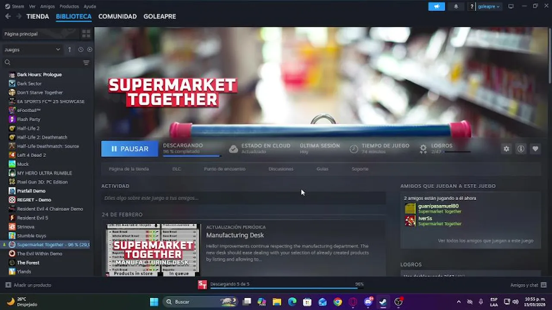Open the Guías link
This screenshot has width=552, height=310.
[x=322, y=169]
